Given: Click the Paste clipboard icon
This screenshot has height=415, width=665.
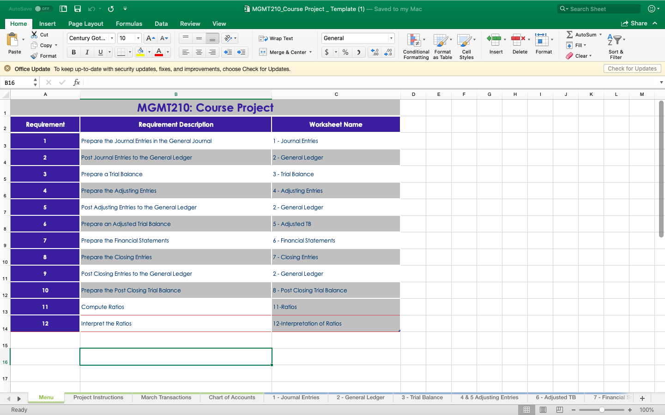Looking at the screenshot, I should [13, 40].
